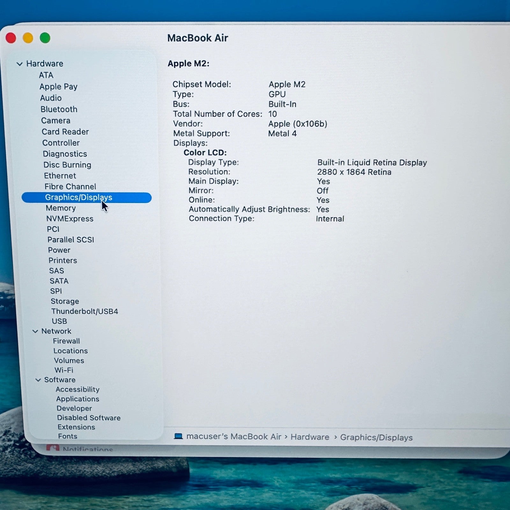
Task: Click the Apple M2 heading
Action: point(188,63)
